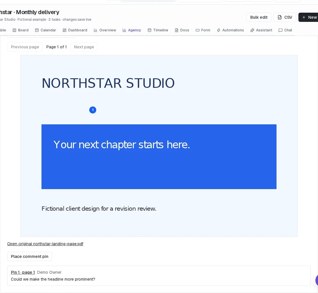318x293 pixels.
Task: Click the sparkle icon beside Assistant
Action: pyautogui.click(x=252, y=30)
